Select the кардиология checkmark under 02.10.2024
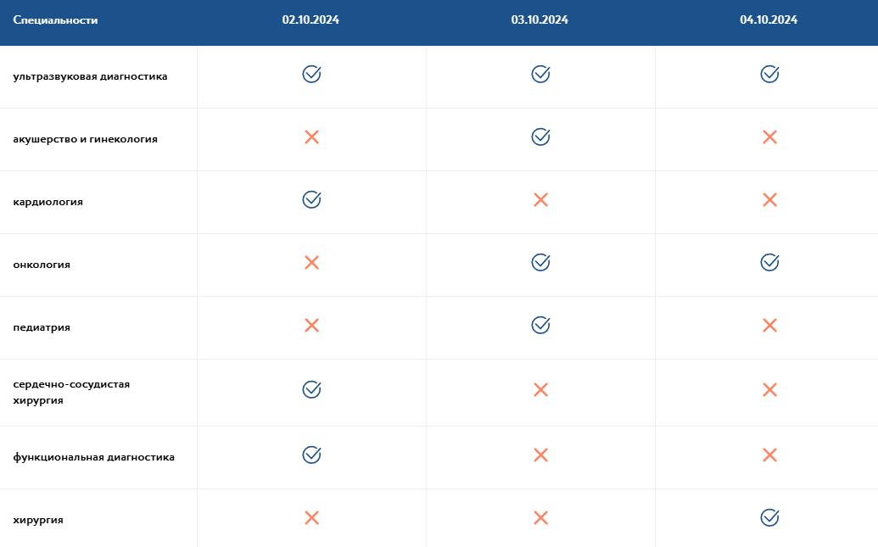This screenshot has height=547, width=878. click(x=311, y=199)
